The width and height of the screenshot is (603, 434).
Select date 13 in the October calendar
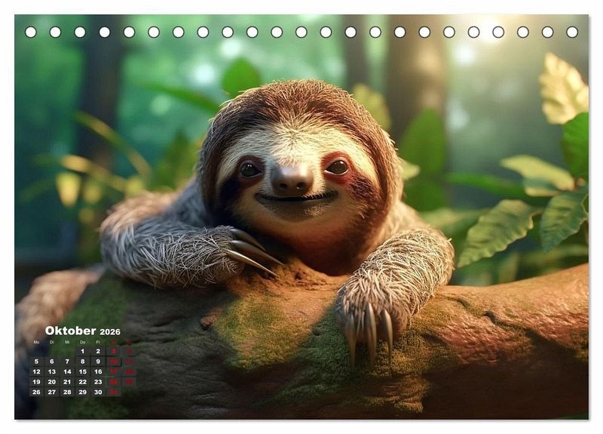point(52,371)
